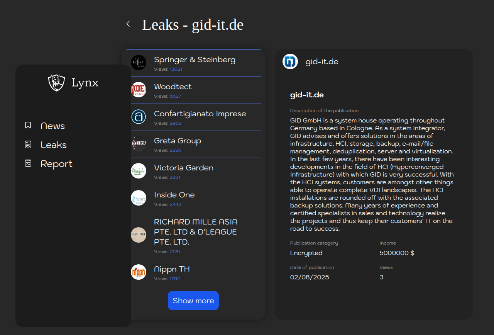Open the Confartigianato Imprese entry
Image resolution: width=494 pixels, height=335 pixels.
pyautogui.click(x=193, y=117)
